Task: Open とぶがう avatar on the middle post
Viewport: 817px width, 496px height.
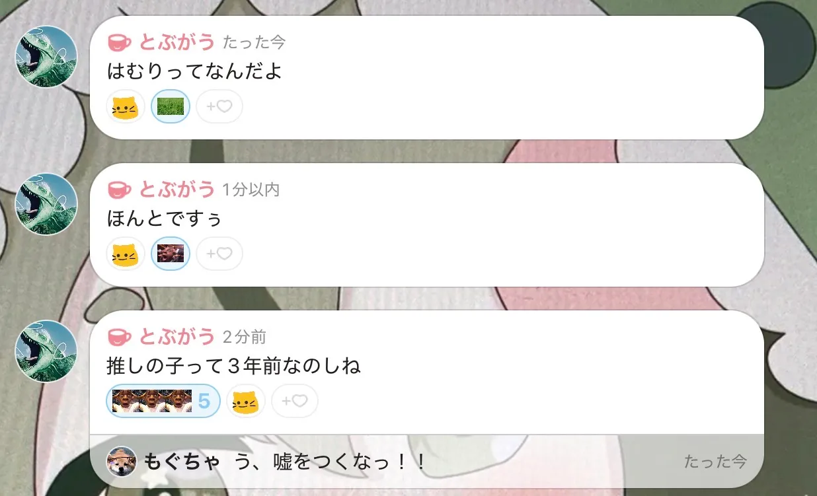Action: 46,204
